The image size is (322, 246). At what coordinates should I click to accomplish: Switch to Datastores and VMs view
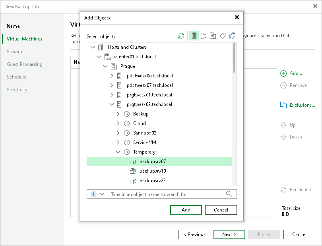[x=213, y=36]
